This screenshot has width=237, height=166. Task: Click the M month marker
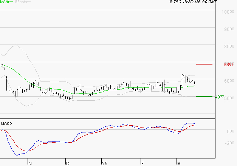179,164
